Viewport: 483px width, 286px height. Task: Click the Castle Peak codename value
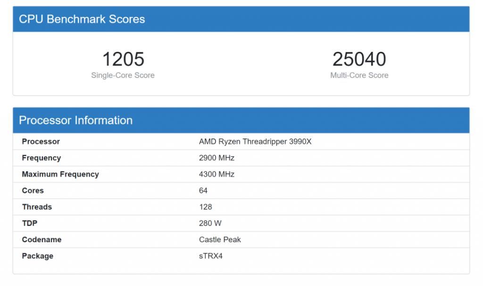coord(220,239)
